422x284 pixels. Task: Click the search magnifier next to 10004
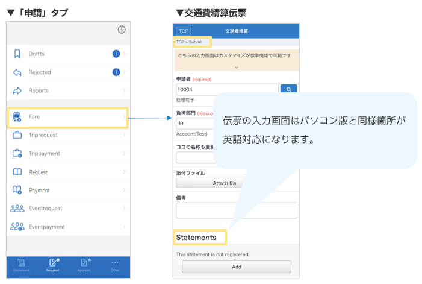(x=288, y=89)
